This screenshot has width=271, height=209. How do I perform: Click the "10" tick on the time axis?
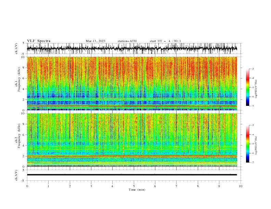[241, 186]
